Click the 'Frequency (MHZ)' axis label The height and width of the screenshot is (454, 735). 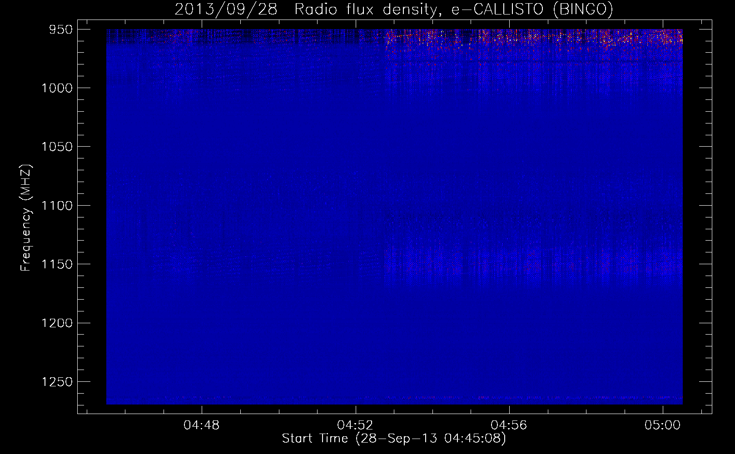point(26,218)
